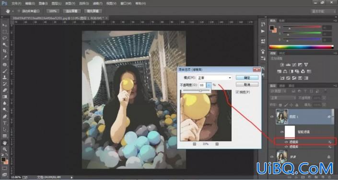Open 文件(F) menu
The image size is (338, 180).
point(16,3)
